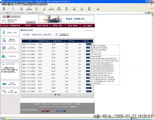Click the LOSS(%) column header
The width and height of the screenshot is (154, 120).
click(85, 41)
